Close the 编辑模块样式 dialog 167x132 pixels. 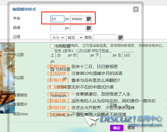click(x=136, y=9)
